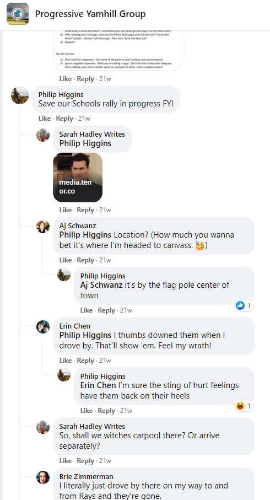Viewport: 270px width, 500px height.
Task: Like the Save our Schools rally comment
Action: 44,119
